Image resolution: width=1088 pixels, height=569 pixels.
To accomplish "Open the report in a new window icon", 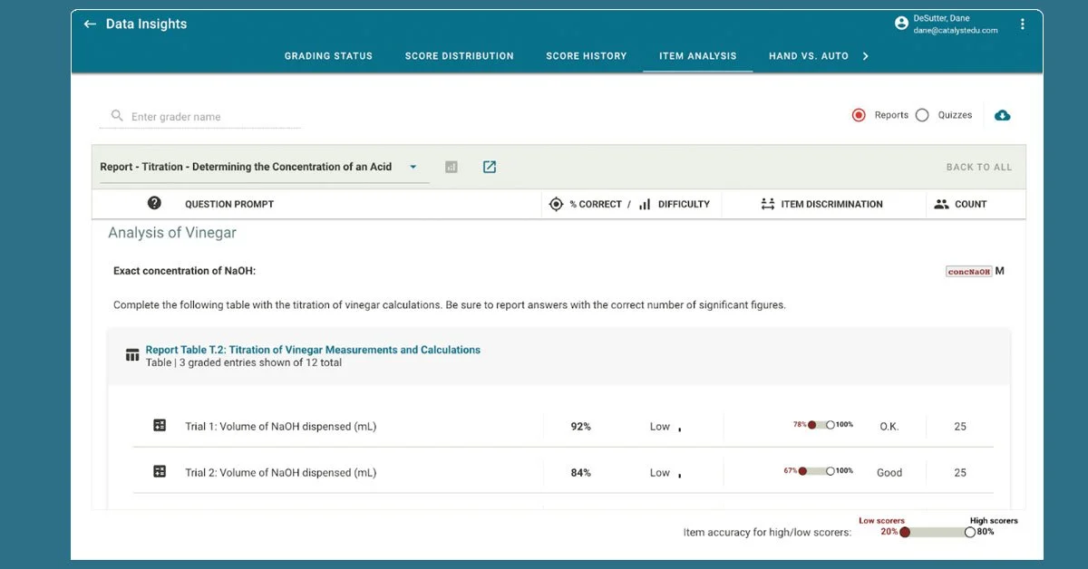I will (489, 166).
